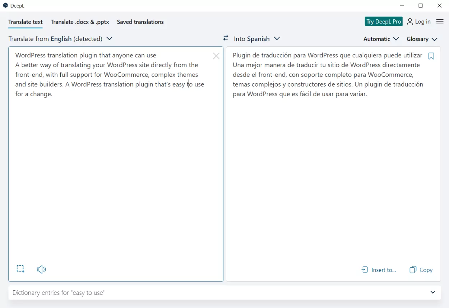This screenshot has width=449, height=308.
Task: Click inside the English source text box
Action: click(116, 164)
